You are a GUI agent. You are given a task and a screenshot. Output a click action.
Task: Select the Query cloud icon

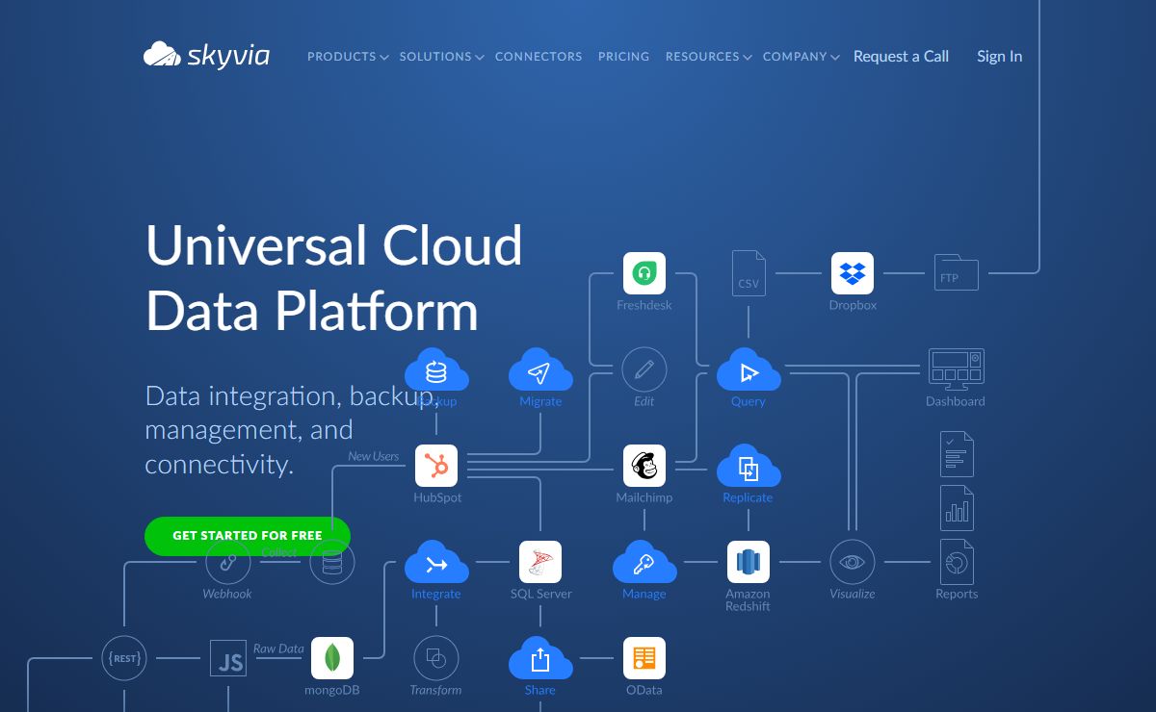point(748,371)
